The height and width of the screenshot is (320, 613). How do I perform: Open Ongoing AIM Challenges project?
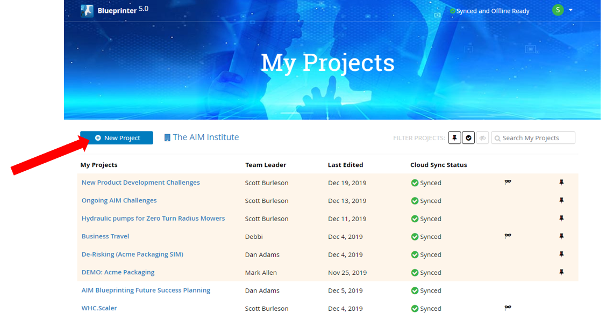(119, 200)
